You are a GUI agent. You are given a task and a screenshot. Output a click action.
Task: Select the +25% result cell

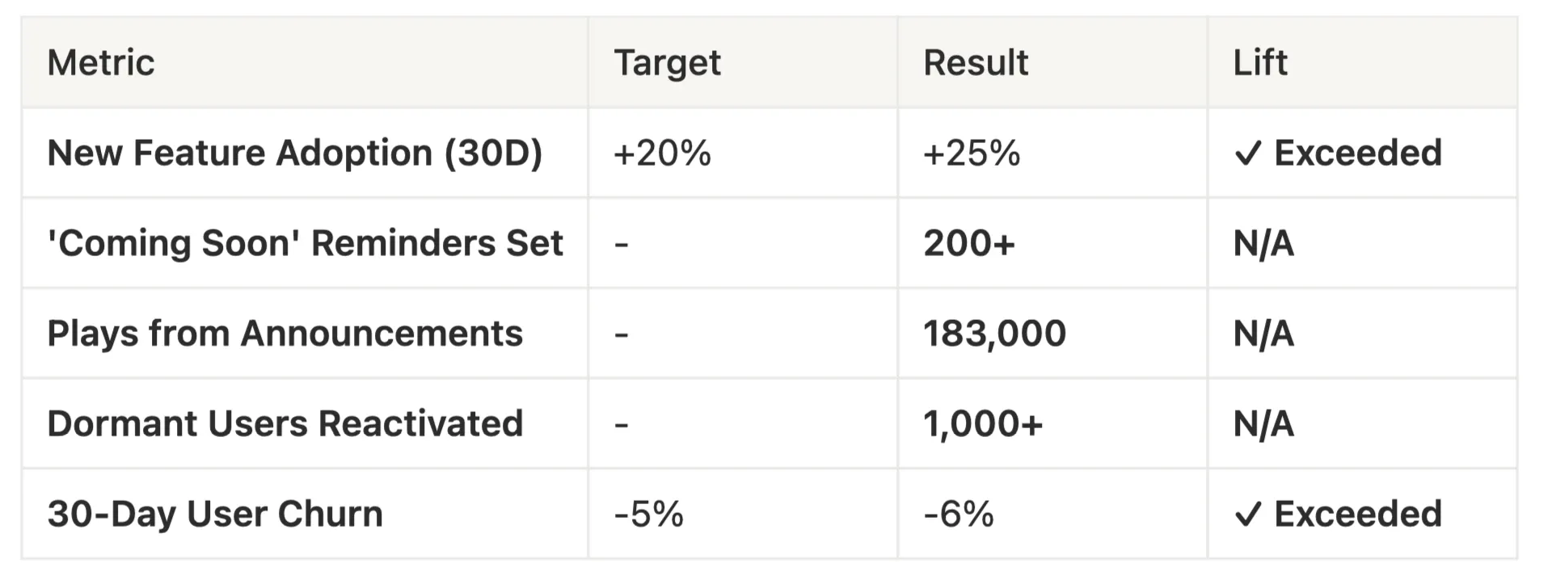(972, 153)
